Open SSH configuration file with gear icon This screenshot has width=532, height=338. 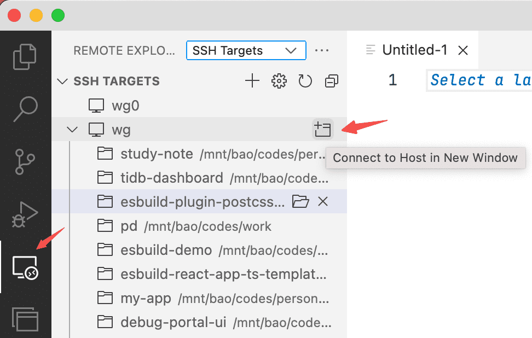coord(279,81)
